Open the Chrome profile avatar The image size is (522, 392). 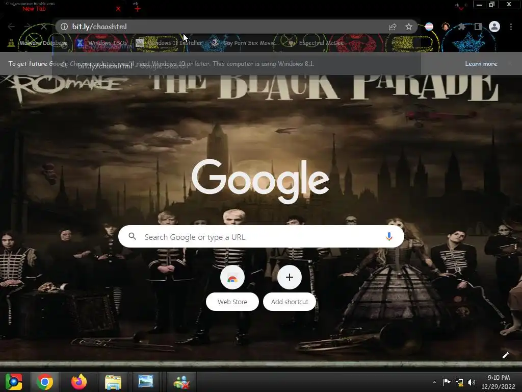point(494,27)
